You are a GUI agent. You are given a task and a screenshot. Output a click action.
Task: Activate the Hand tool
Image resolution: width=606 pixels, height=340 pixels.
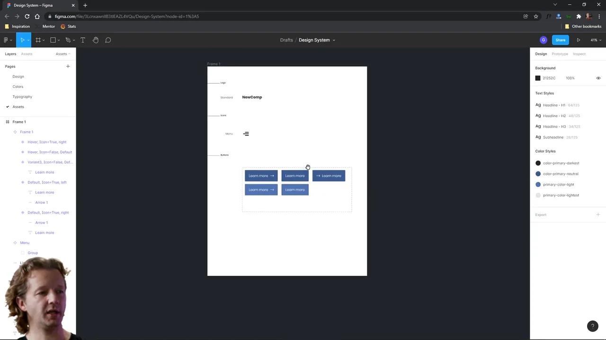coord(96,40)
